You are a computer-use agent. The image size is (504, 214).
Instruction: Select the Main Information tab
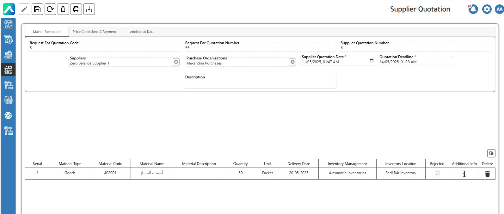47,32
